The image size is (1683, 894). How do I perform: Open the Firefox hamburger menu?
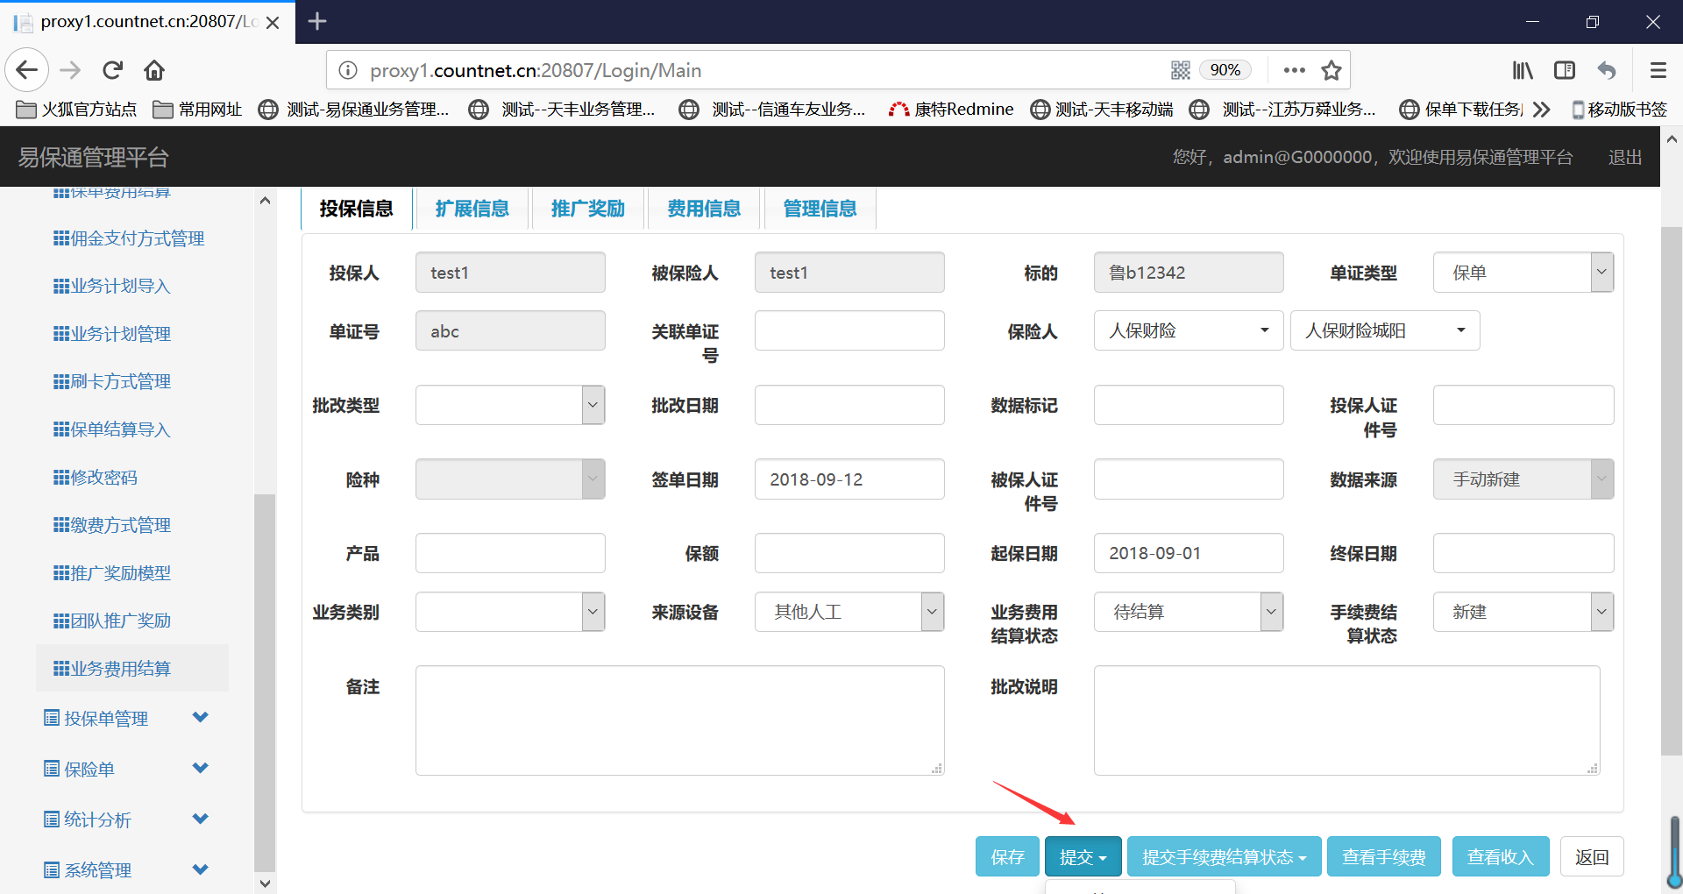[1658, 70]
